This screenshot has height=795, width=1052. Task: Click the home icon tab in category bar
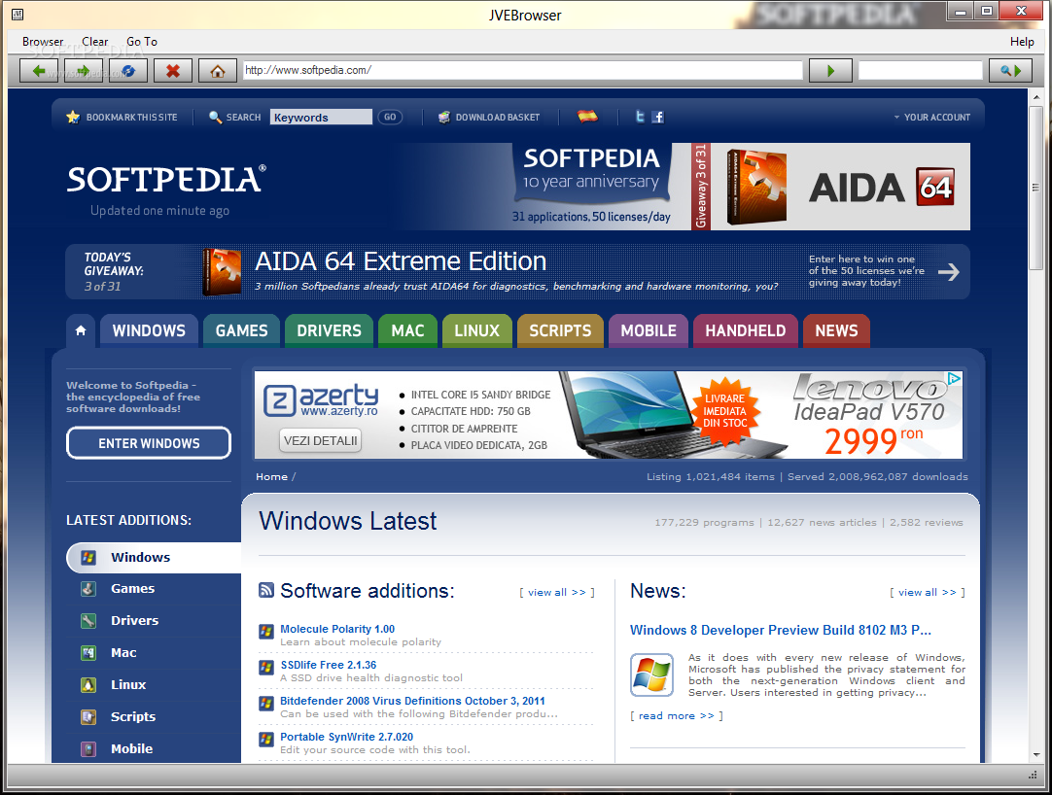81,330
